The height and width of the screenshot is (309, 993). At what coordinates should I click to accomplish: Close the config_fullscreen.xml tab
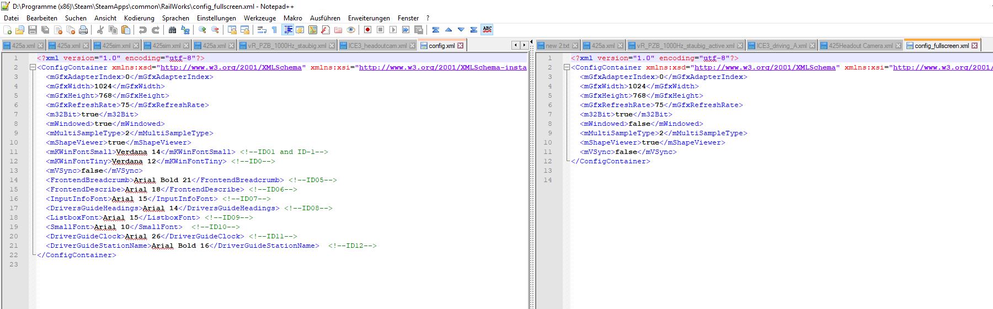(975, 46)
